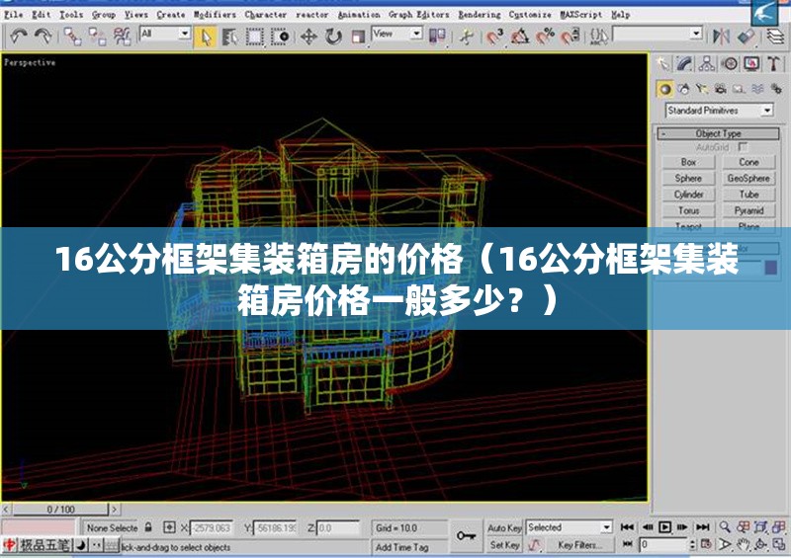
Task: Open the Modifiers menu
Action: click(x=214, y=15)
